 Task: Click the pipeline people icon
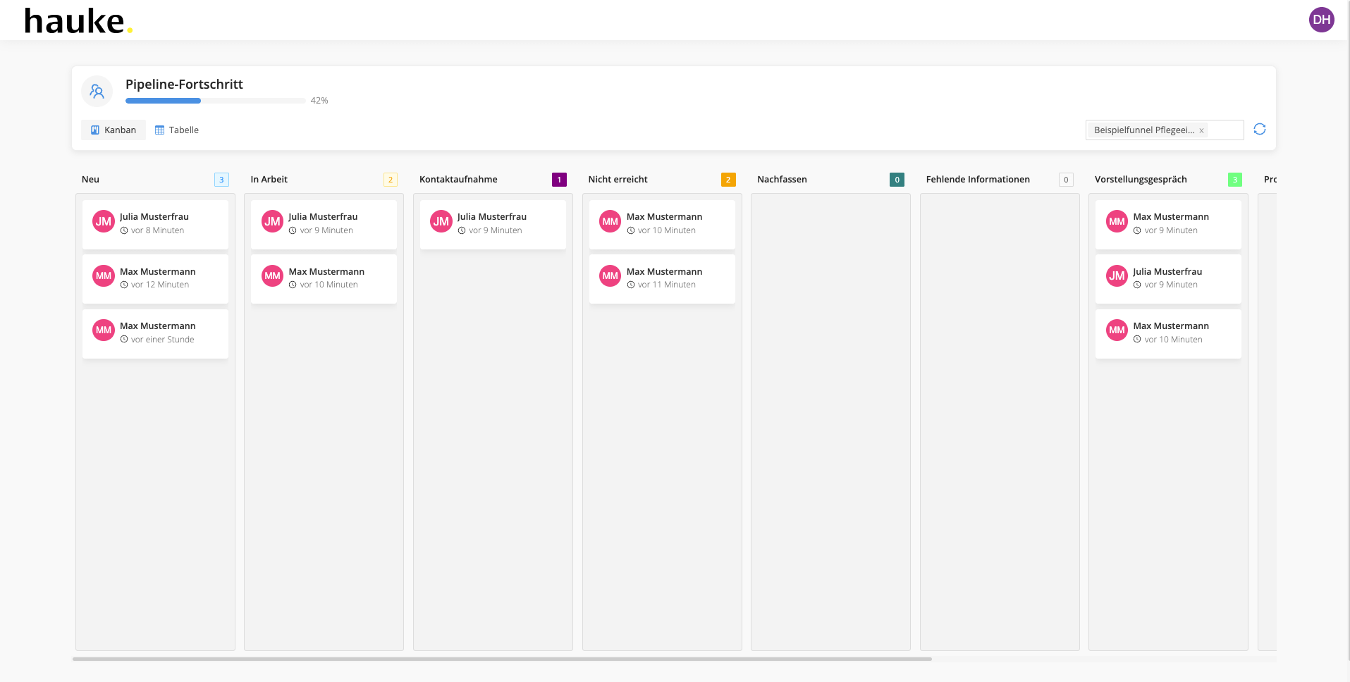tap(97, 92)
